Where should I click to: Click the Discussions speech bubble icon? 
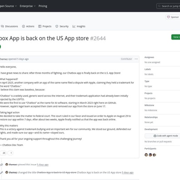click(x=2, y=26)
